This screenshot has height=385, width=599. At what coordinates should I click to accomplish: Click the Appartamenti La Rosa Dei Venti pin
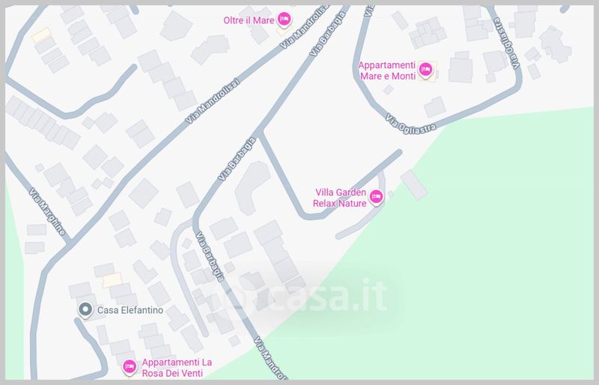click(x=130, y=367)
